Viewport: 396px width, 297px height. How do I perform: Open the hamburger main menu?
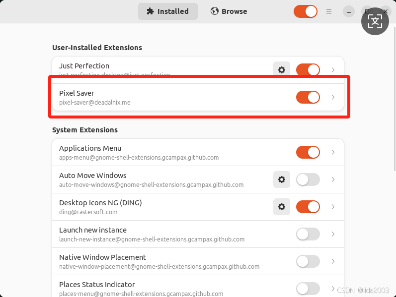point(329,11)
